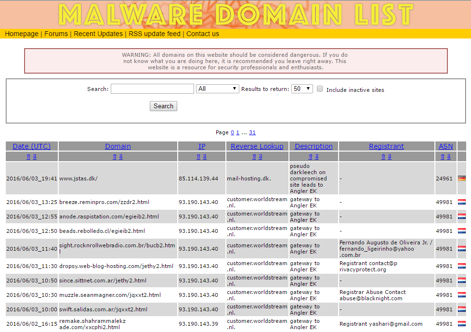This screenshot has height=332, width=471.
Task: Select IP 93.190.143.39 cell
Action: click(202, 324)
